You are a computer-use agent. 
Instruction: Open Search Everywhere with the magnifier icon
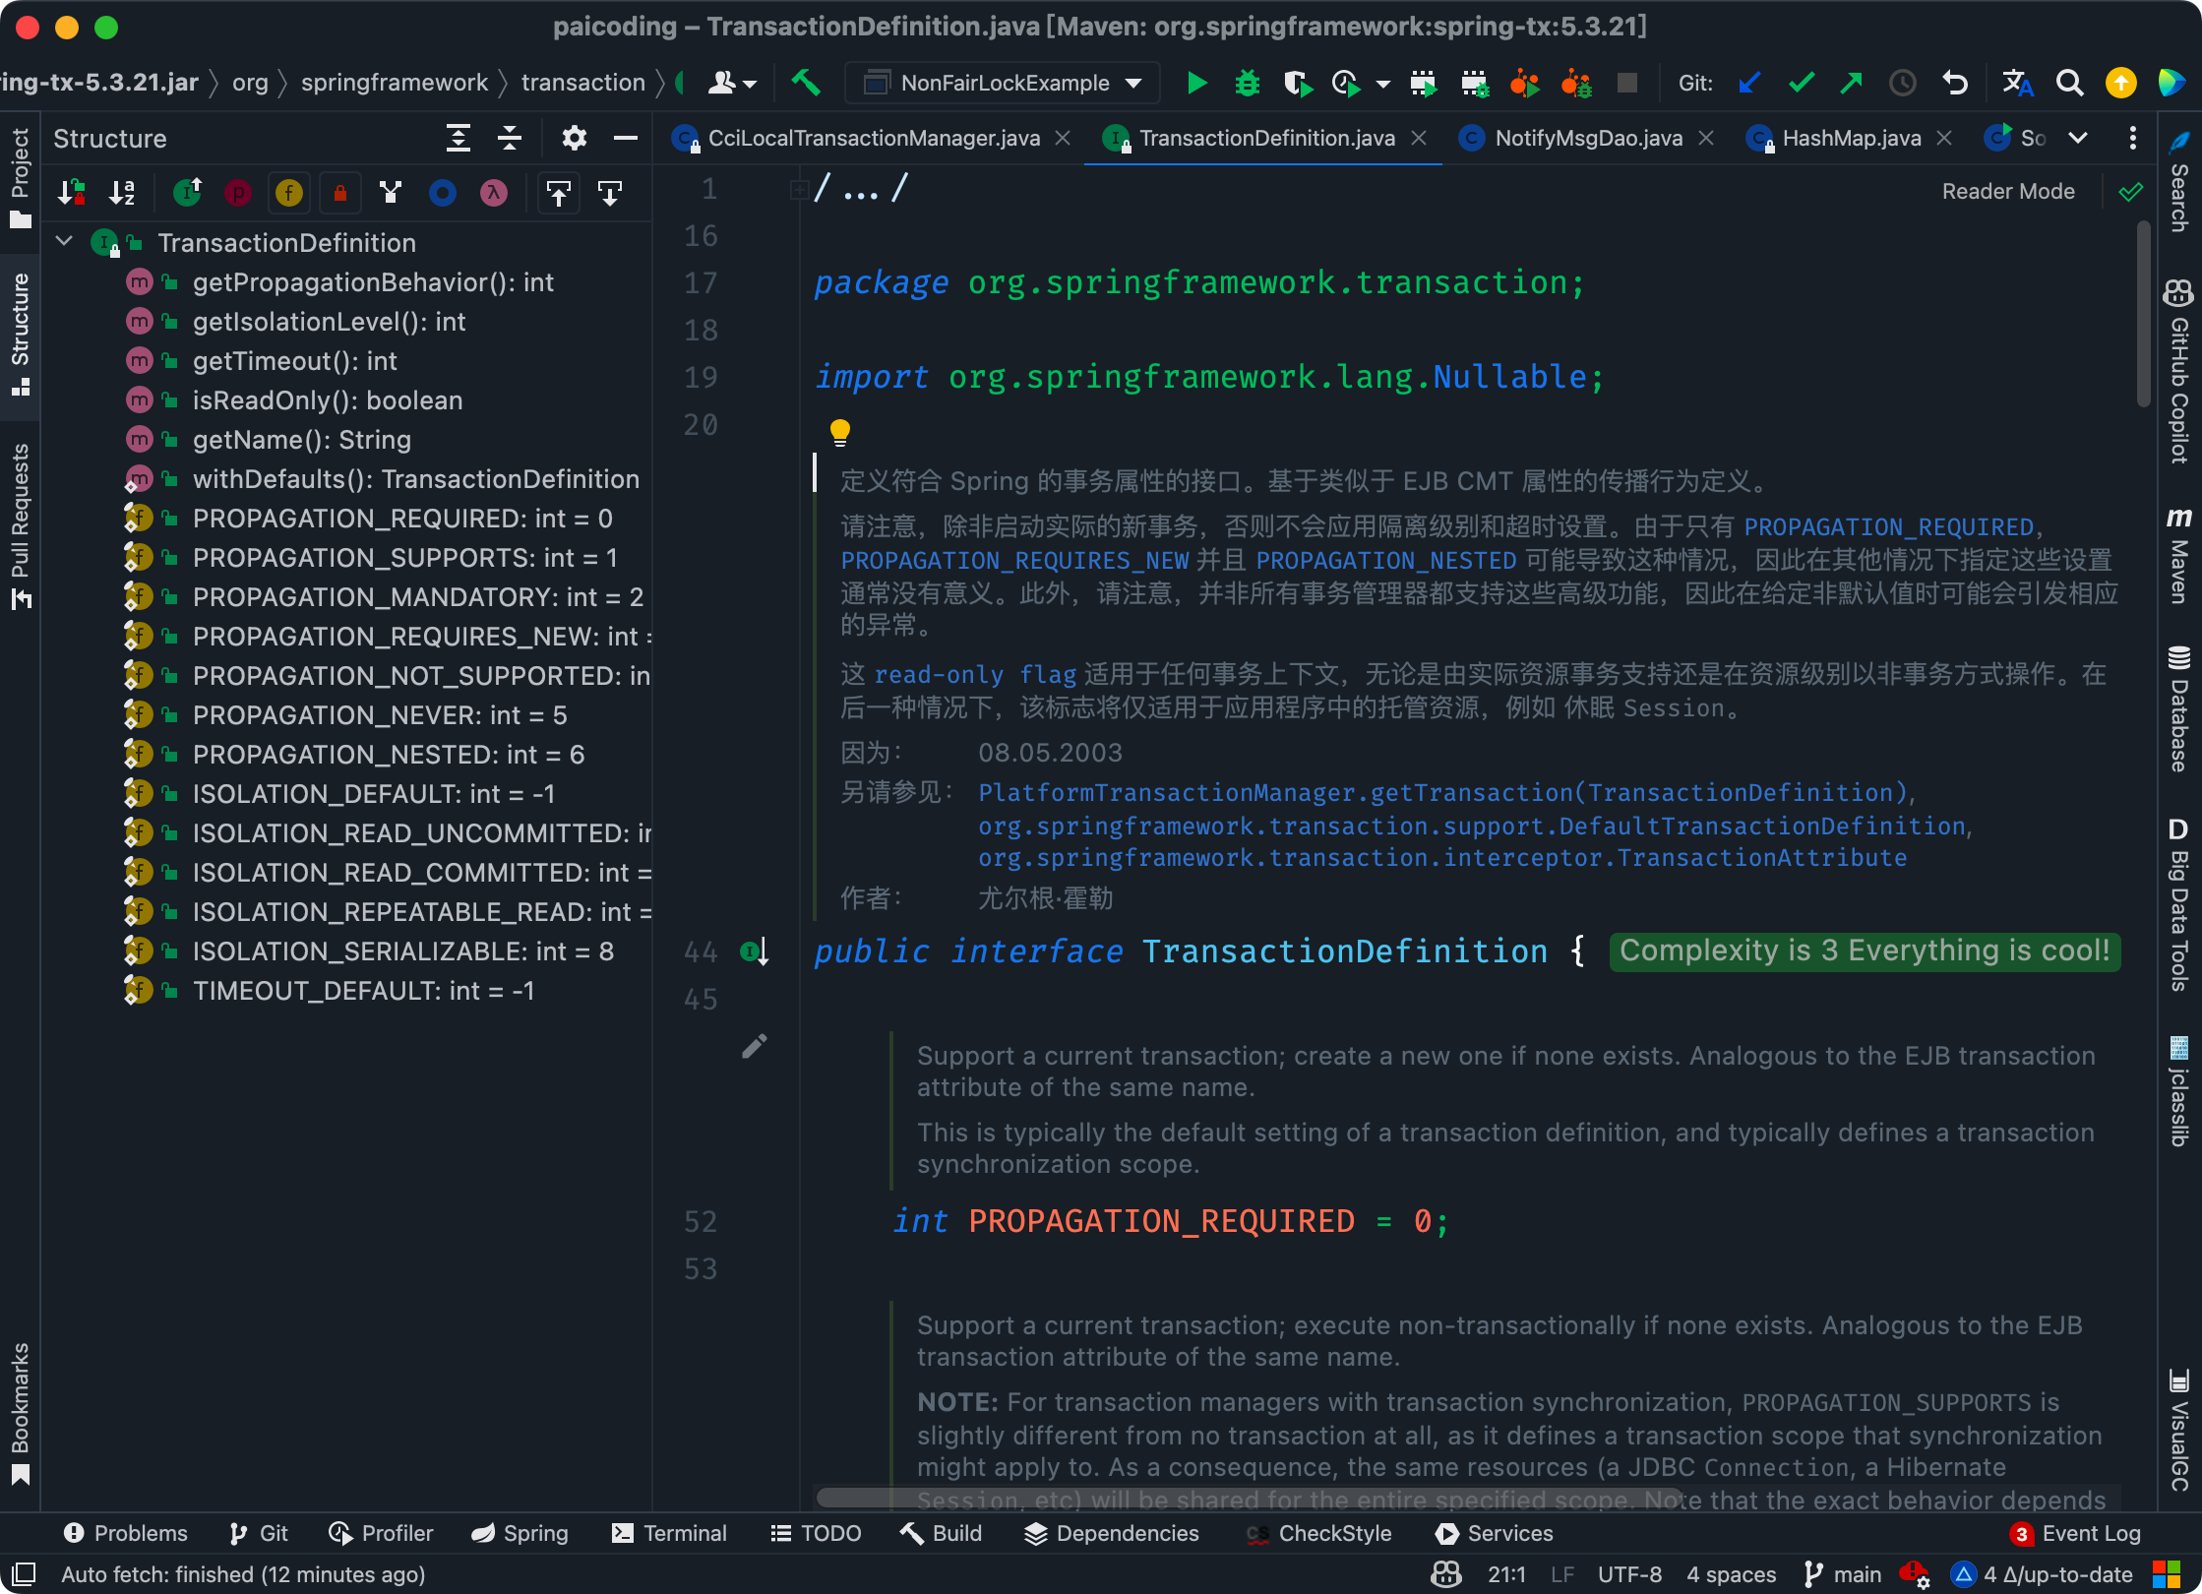[2070, 83]
